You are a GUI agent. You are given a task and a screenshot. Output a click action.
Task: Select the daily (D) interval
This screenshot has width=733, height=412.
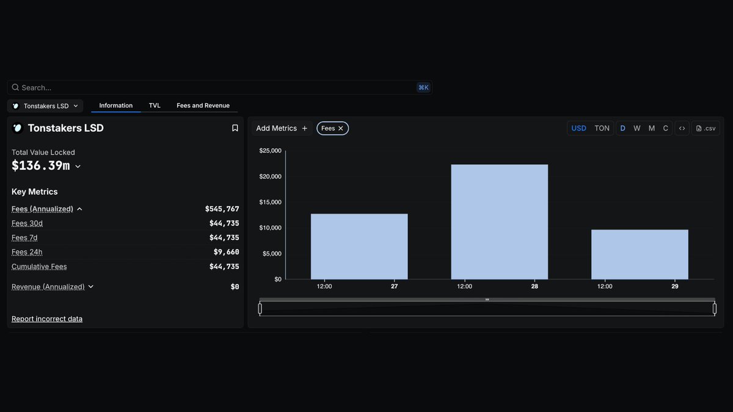(623, 128)
